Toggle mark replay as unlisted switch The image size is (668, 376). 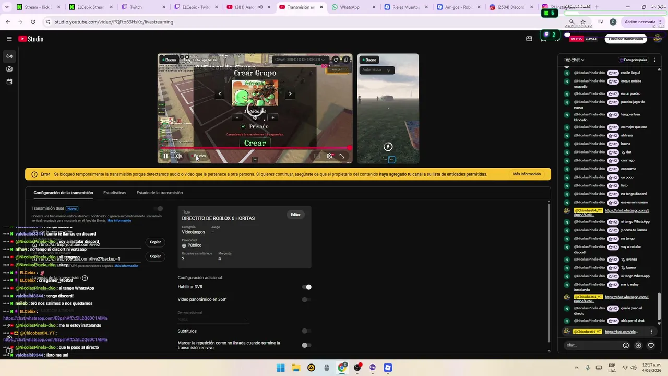click(x=307, y=345)
